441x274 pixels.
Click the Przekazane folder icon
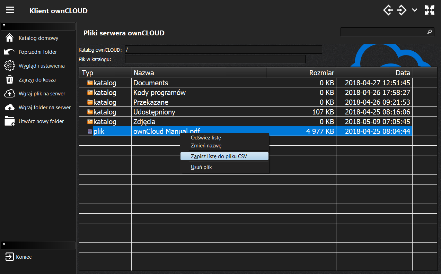click(x=90, y=102)
